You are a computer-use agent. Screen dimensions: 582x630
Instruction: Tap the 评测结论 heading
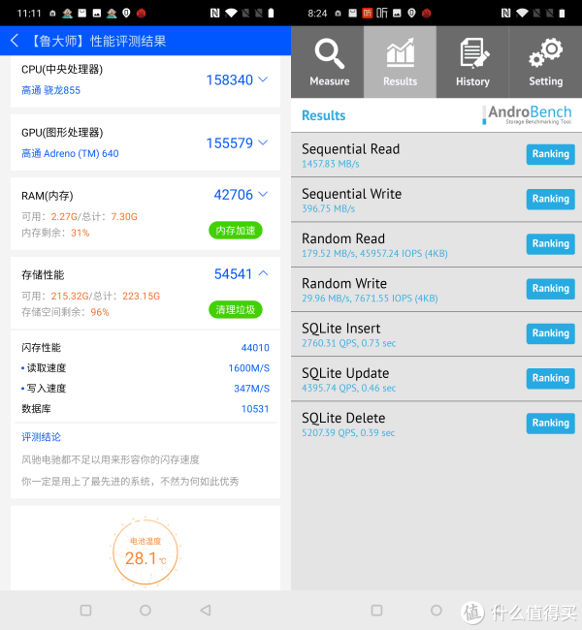[41, 437]
